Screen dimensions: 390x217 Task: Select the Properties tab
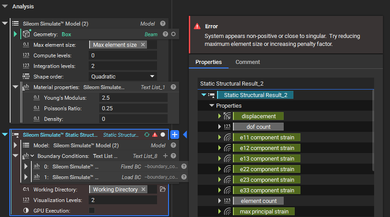point(208,62)
